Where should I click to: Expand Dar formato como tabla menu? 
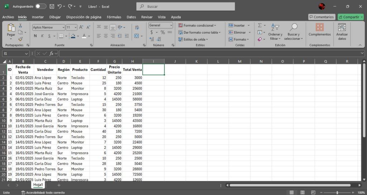coord(199,32)
